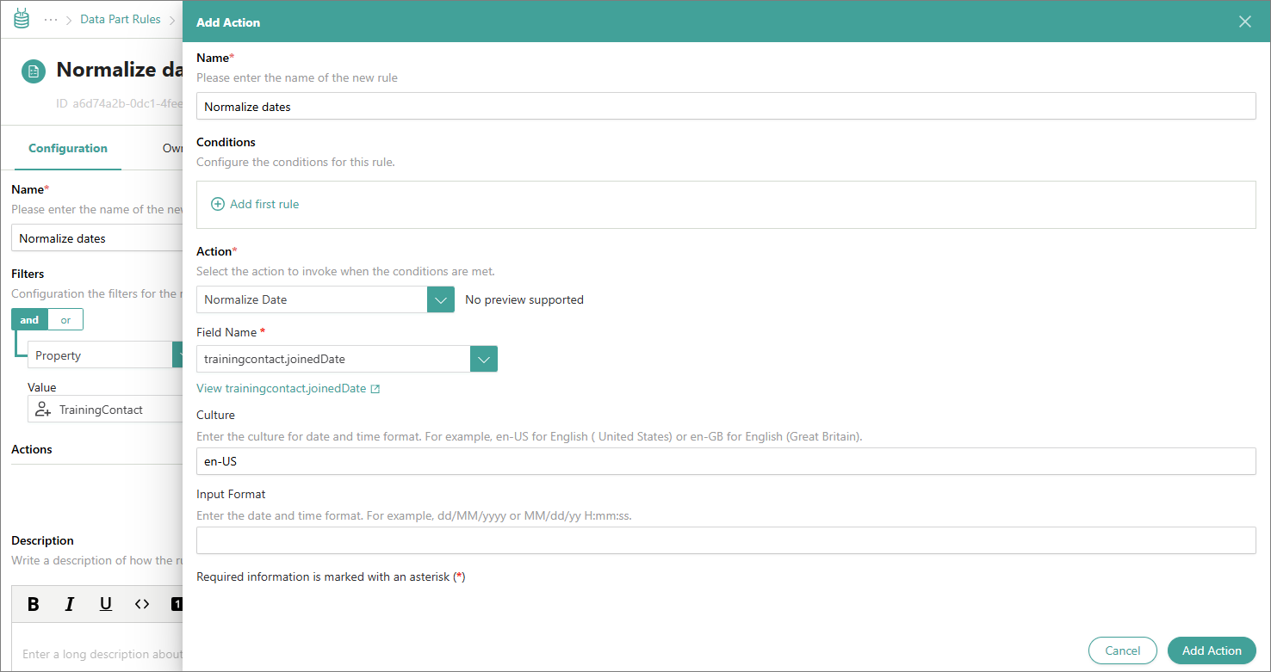This screenshot has width=1271, height=672.
Task: Switch to the Configuration tab
Action: click(x=68, y=148)
